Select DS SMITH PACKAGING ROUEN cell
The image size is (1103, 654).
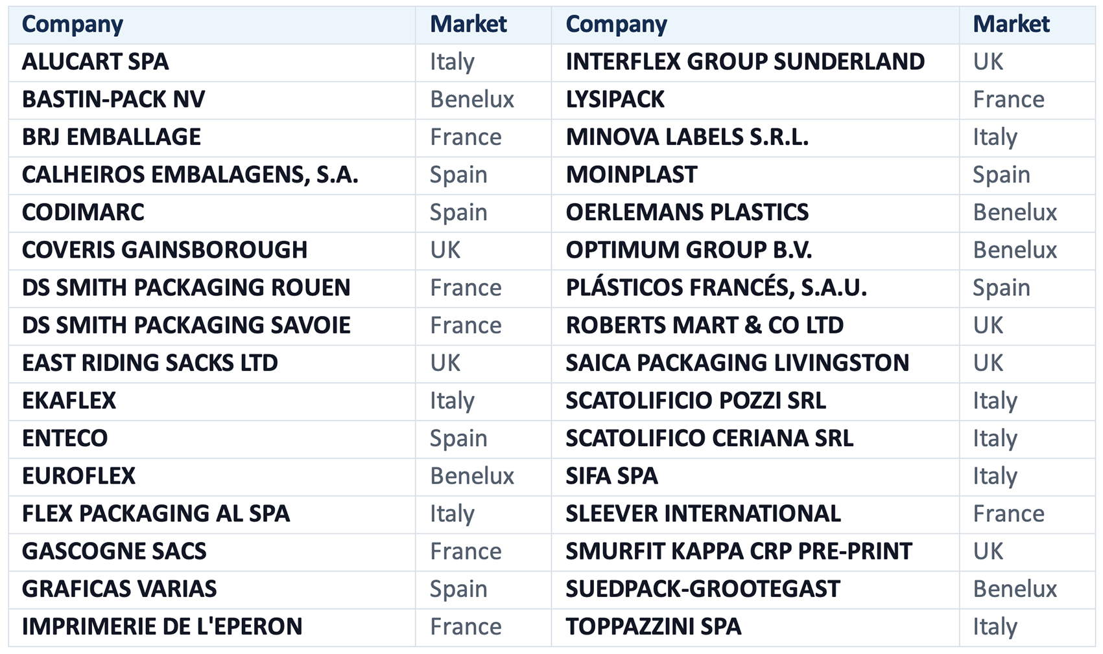click(212, 288)
